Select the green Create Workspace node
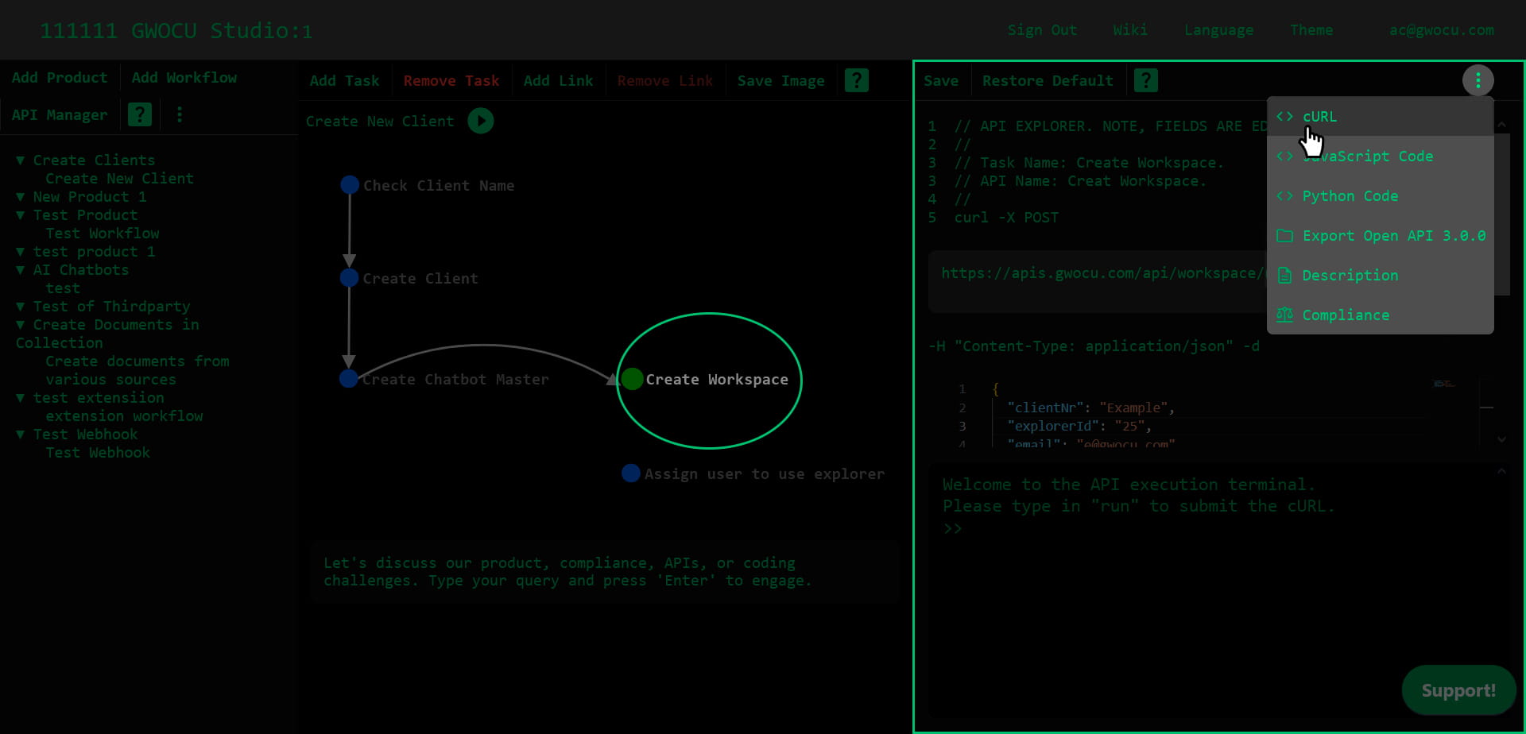This screenshot has width=1526, height=734. [x=633, y=379]
